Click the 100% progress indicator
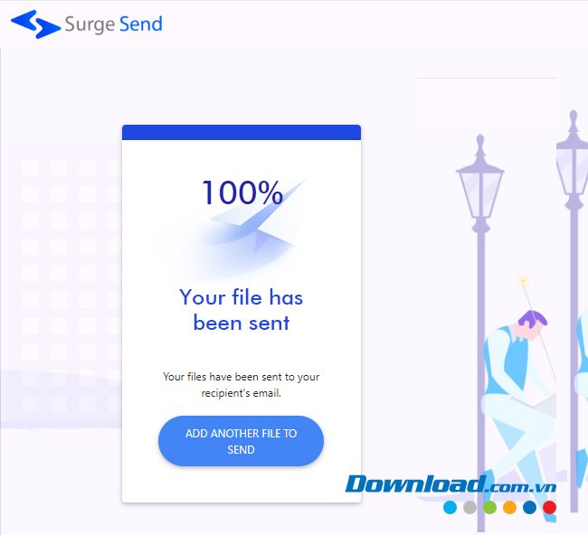This screenshot has height=535, width=588. [242, 192]
